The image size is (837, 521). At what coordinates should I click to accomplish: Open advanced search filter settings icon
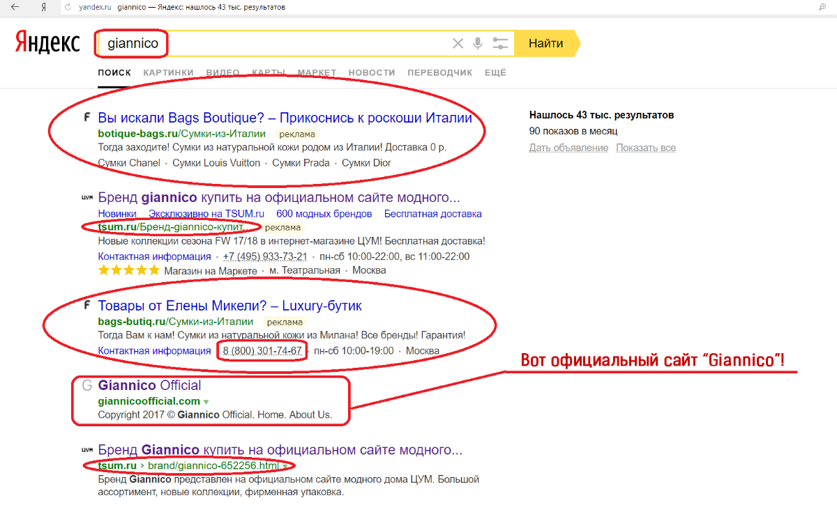point(500,43)
